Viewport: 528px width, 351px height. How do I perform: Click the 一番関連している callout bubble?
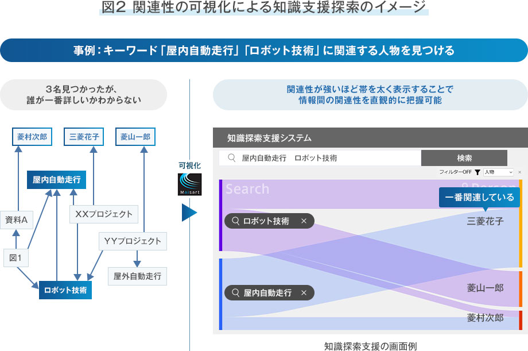(x=479, y=197)
